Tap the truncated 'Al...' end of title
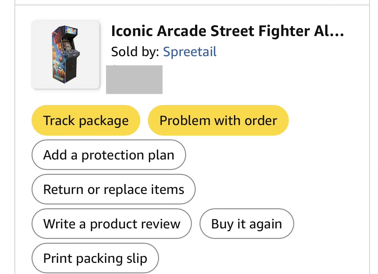Image resolution: width=378 pixels, height=274 pixels. tap(329, 31)
